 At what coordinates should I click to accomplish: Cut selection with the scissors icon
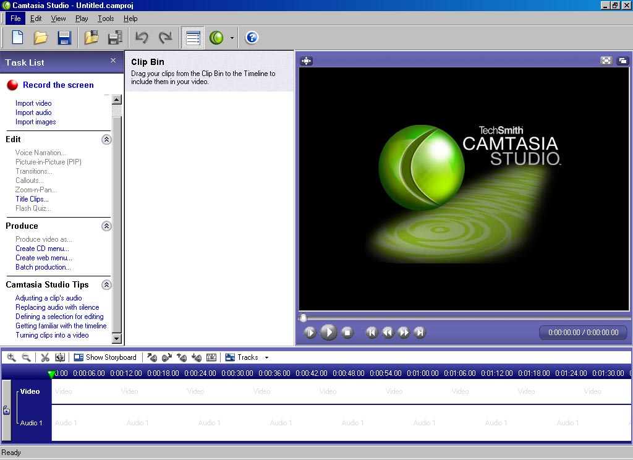(x=45, y=357)
